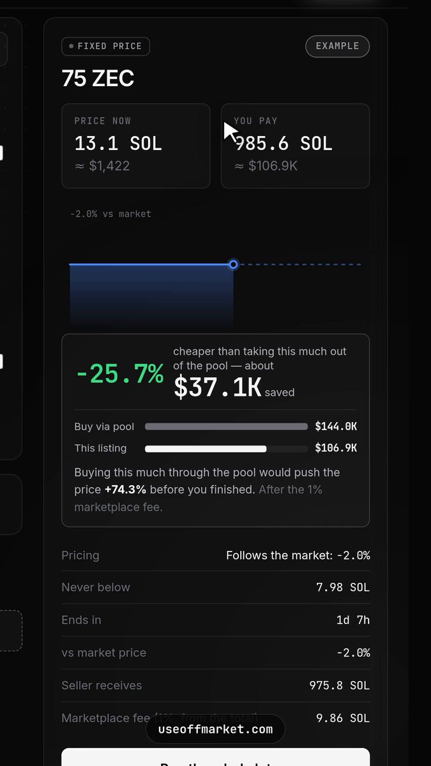Click the Never below 7.98 SOL row
This screenshot has width=431, height=766.
coord(216,587)
